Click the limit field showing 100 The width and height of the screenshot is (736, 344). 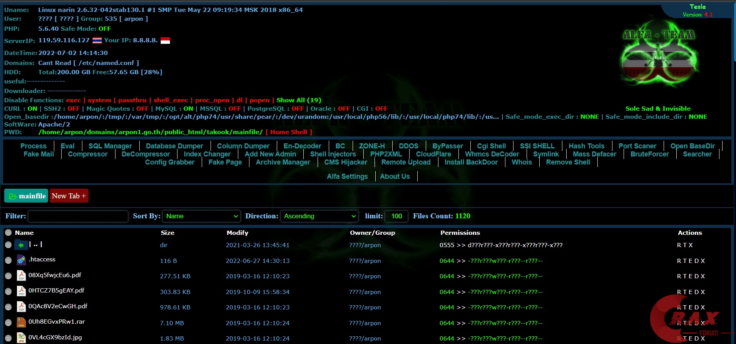pos(396,216)
